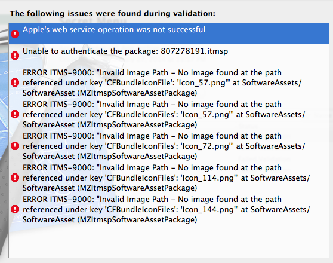Screen dimensions: 333x263
Task: Click the 'Icon_72.png' filename text
Action: click(205, 146)
